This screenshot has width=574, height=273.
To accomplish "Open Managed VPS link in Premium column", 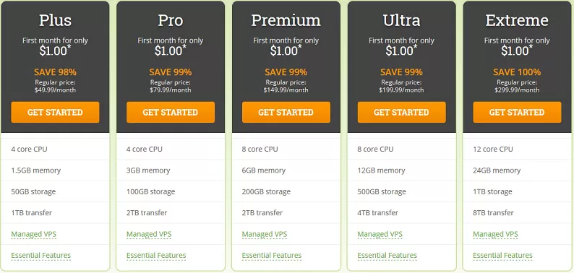I will tap(265, 234).
